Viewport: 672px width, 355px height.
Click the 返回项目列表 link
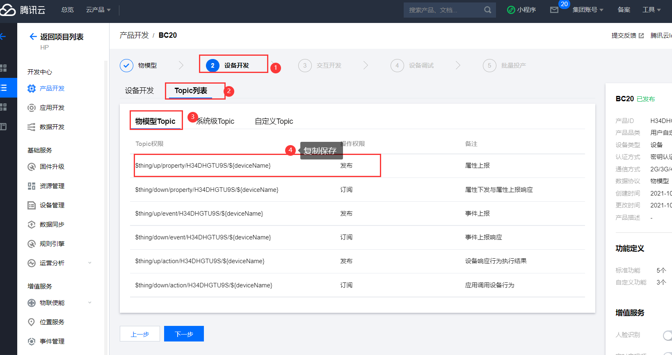point(62,37)
